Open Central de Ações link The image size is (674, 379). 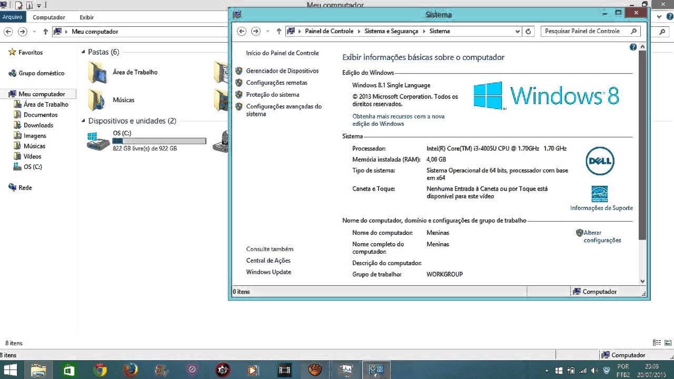pos(268,261)
